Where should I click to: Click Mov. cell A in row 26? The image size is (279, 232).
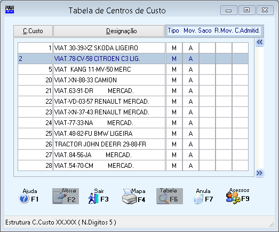(x=190, y=144)
